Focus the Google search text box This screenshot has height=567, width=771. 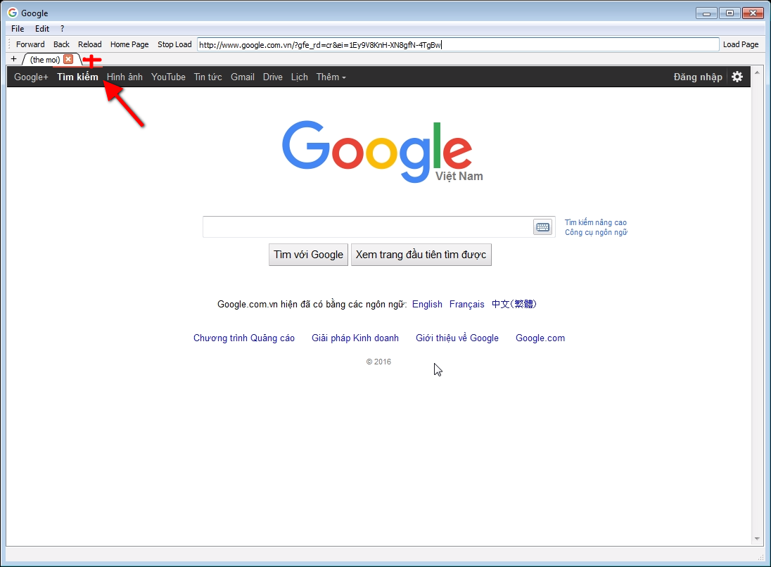click(366, 227)
